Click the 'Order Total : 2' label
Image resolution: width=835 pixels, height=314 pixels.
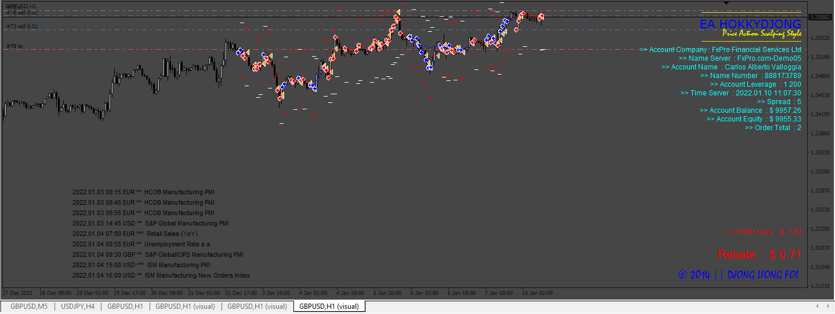point(773,128)
